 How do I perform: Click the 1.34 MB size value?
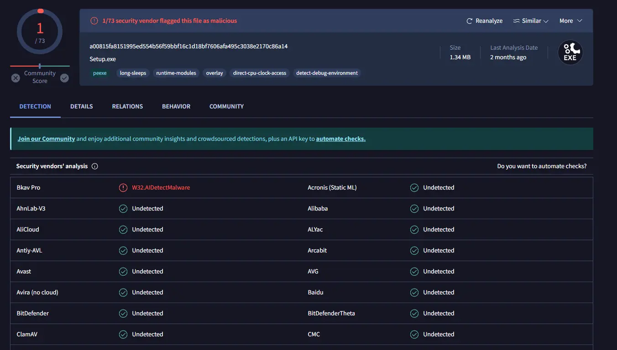[x=460, y=57]
